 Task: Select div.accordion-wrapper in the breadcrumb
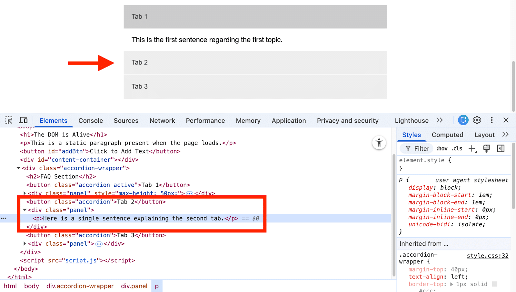click(80, 286)
